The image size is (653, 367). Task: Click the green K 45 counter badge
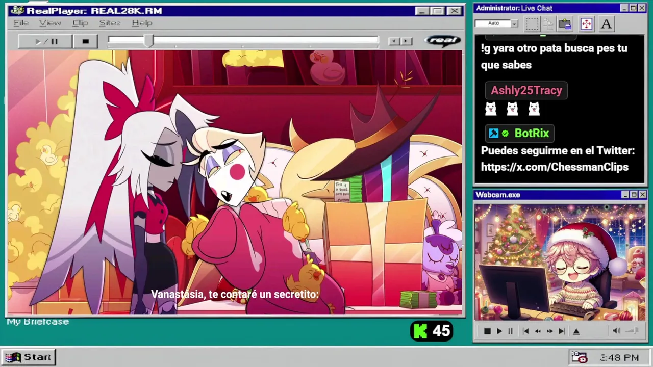pos(432,331)
